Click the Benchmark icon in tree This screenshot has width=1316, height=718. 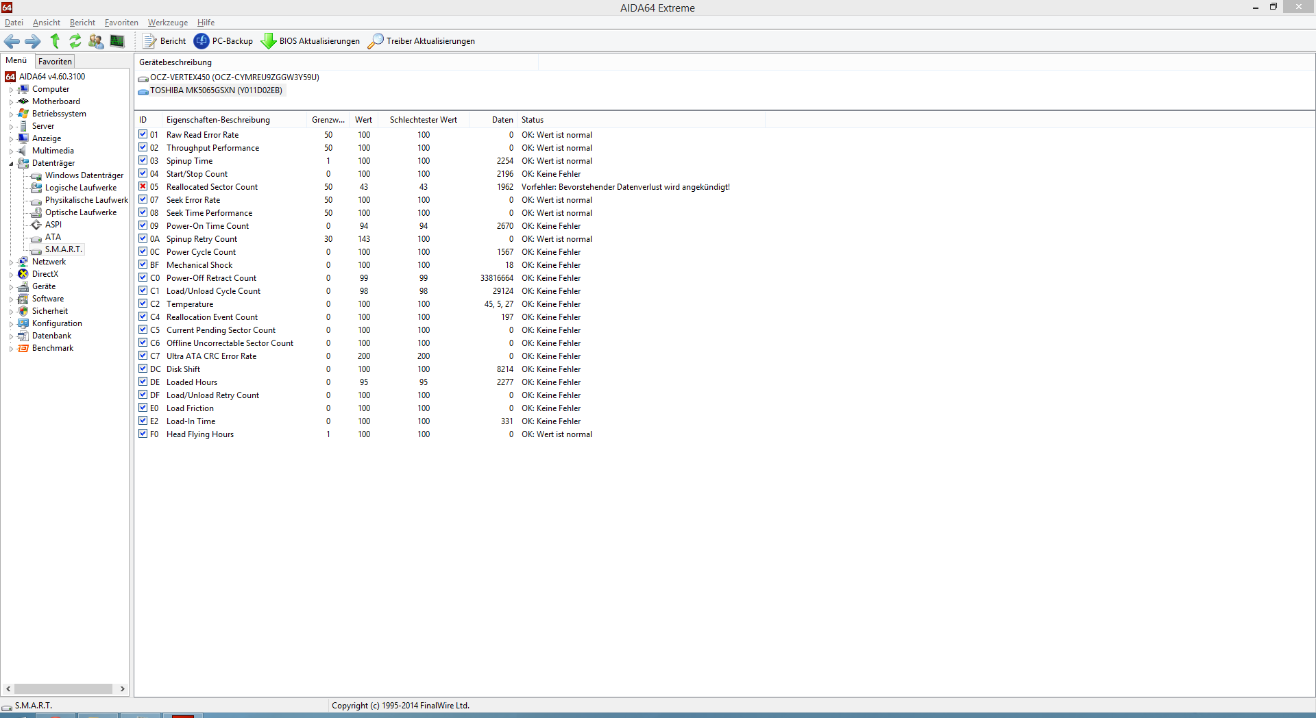point(23,348)
